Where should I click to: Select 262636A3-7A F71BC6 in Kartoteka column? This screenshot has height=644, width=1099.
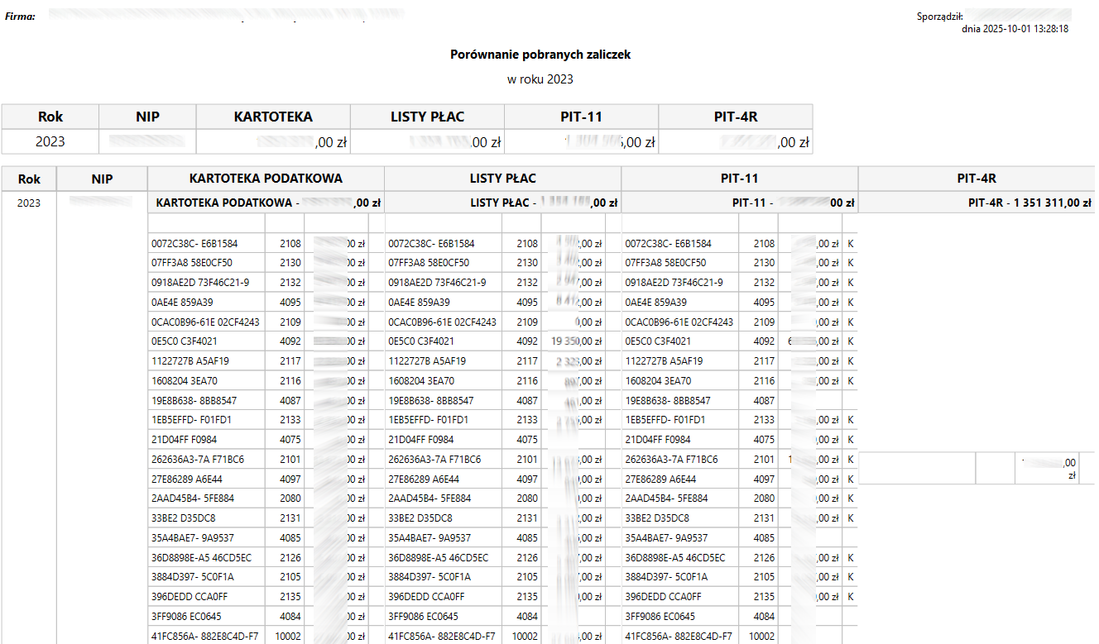pyautogui.click(x=197, y=460)
